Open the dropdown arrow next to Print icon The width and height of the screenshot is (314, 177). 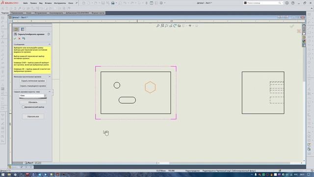pyautogui.click(x=116, y=3)
